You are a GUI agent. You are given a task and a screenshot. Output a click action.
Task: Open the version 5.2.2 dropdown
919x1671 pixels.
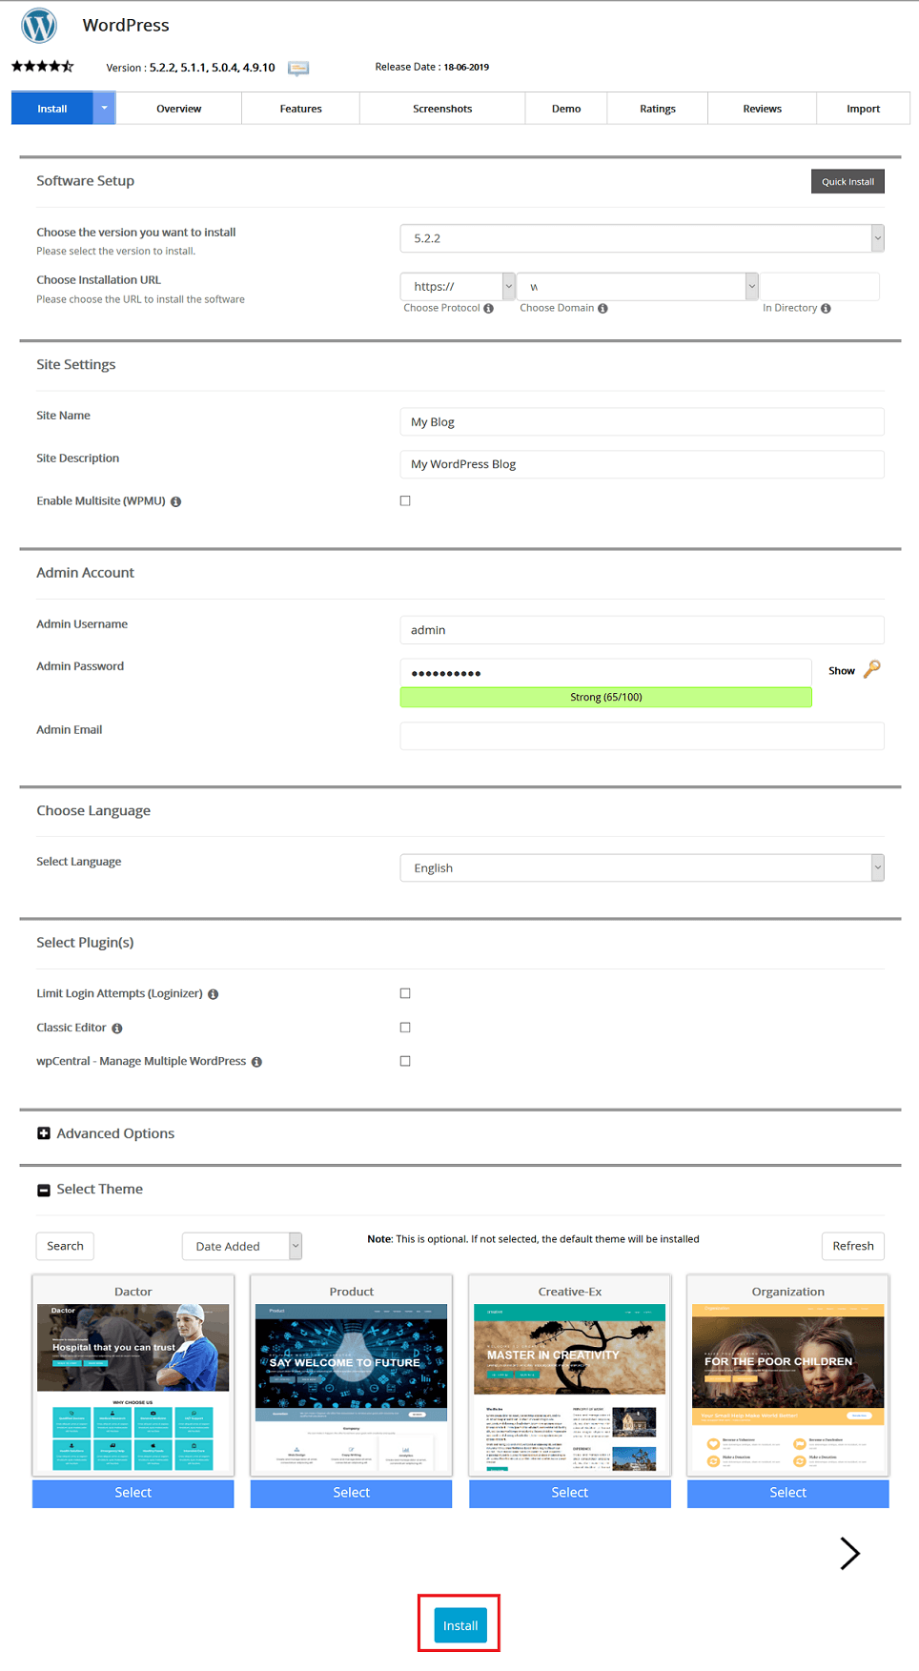point(642,238)
